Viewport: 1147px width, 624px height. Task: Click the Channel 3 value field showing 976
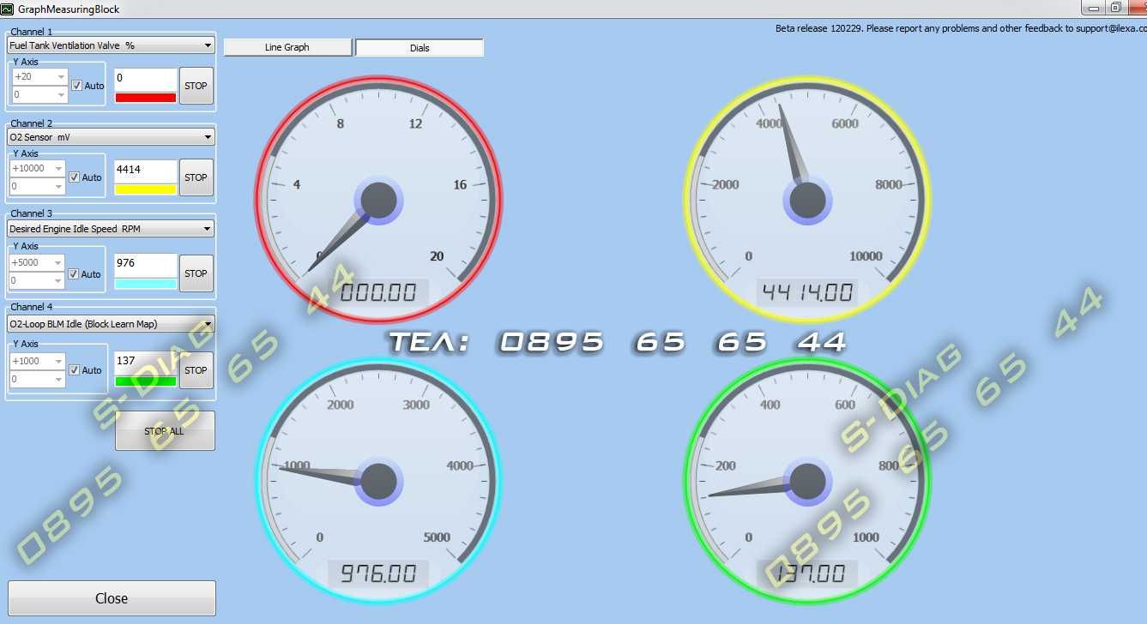(146, 265)
